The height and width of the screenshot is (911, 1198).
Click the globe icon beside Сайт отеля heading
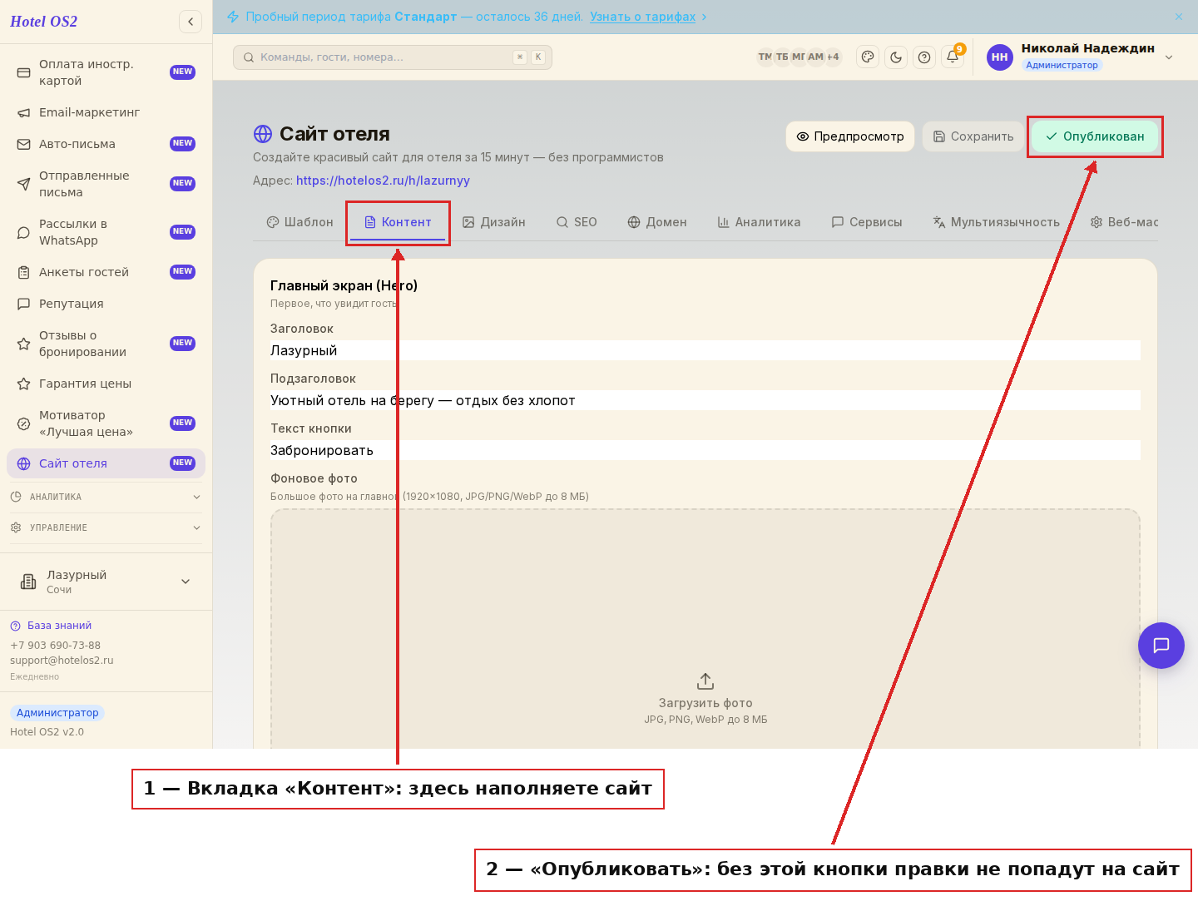(x=263, y=134)
